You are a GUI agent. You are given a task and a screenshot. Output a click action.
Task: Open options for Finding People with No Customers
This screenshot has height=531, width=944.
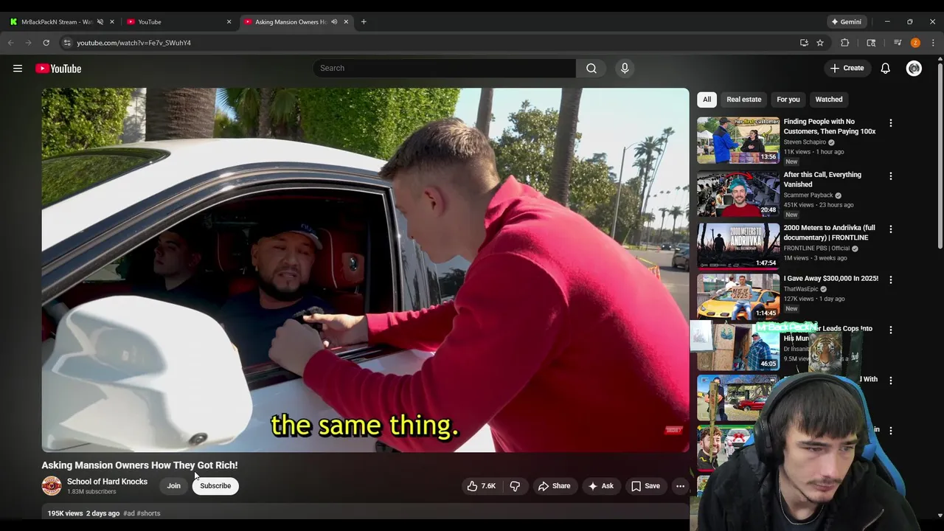pos(890,123)
